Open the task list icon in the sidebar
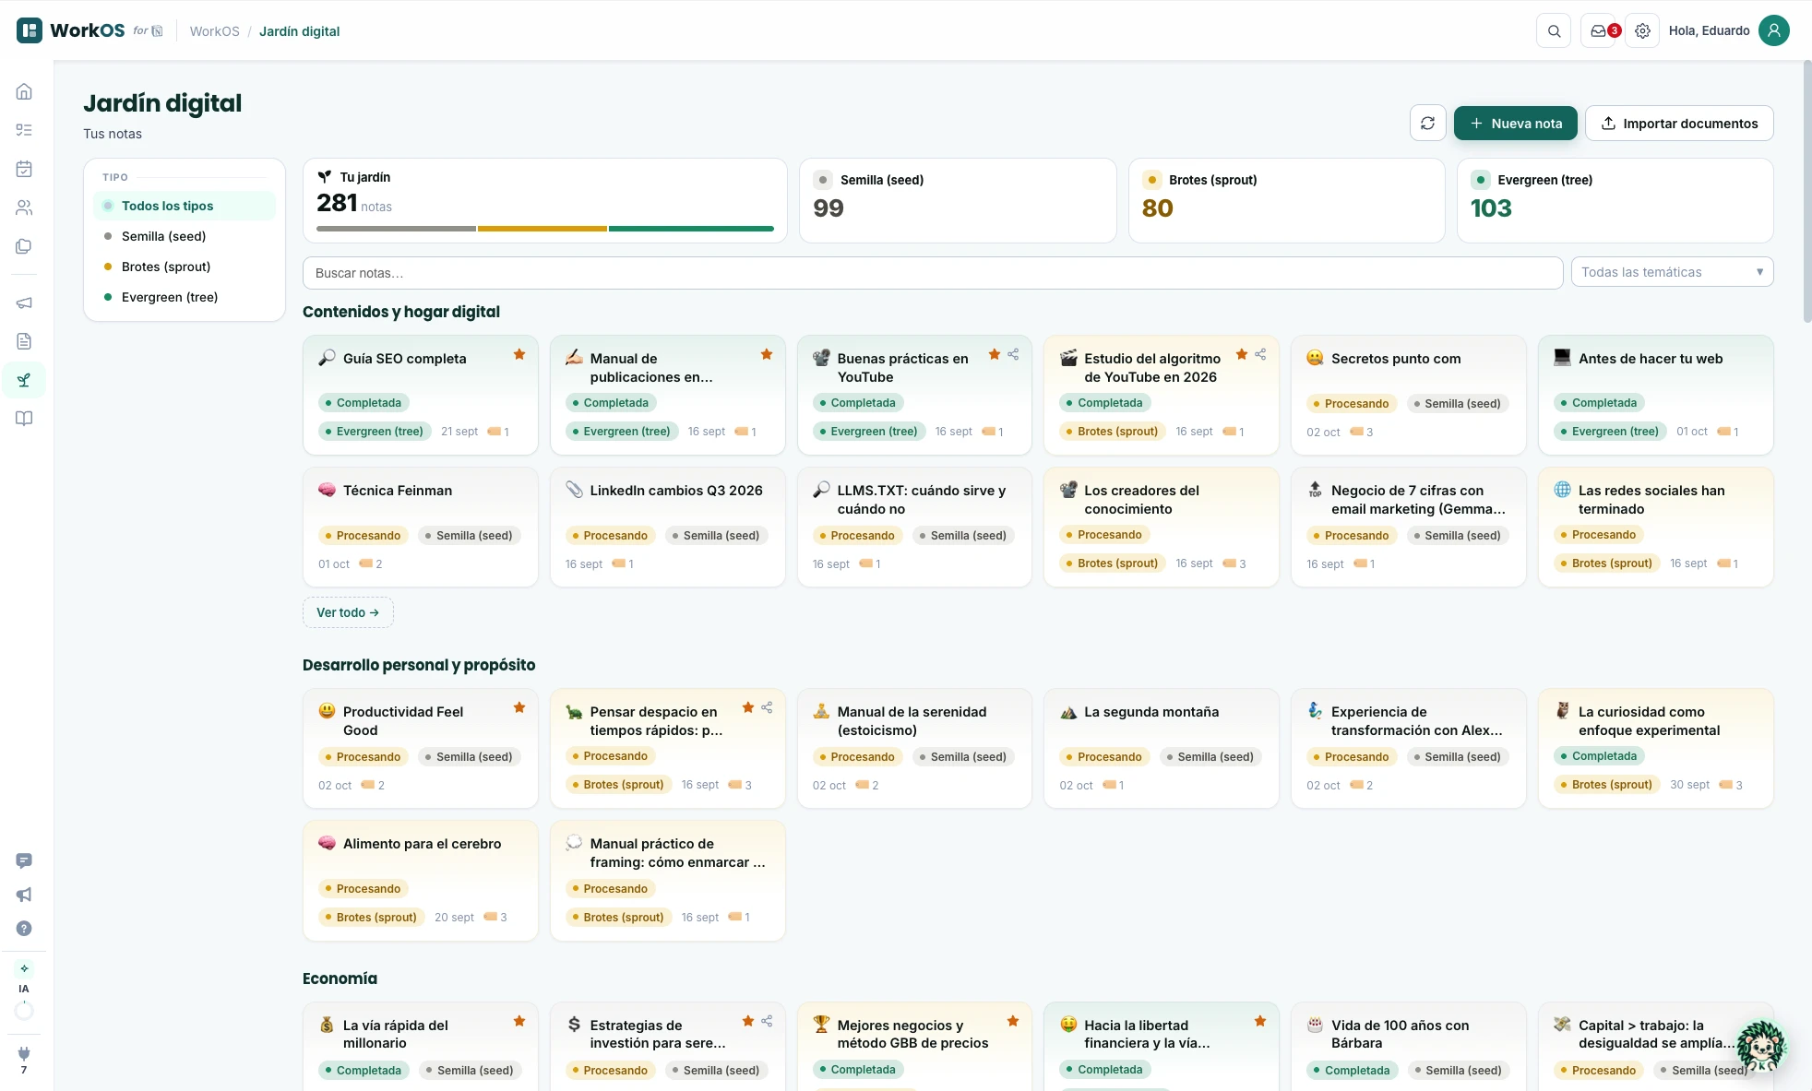 coord(24,130)
